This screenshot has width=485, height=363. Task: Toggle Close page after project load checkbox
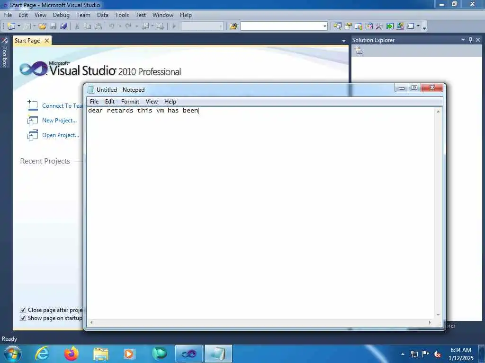(23, 310)
